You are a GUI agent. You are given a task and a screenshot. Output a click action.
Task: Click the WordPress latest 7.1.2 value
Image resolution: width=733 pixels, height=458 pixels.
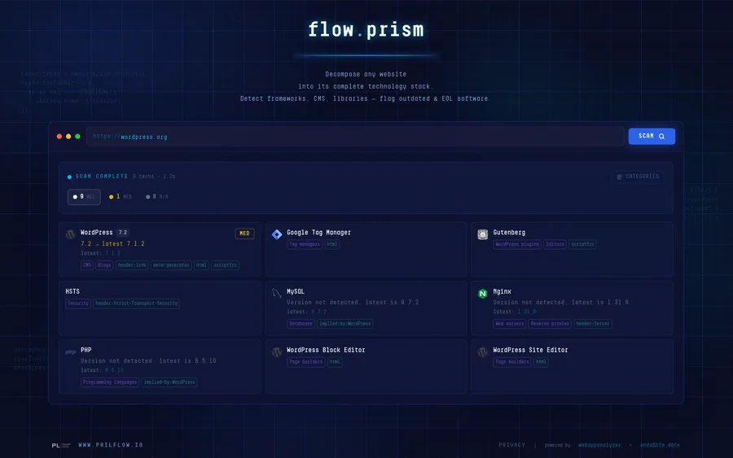click(x=112, y=254)
